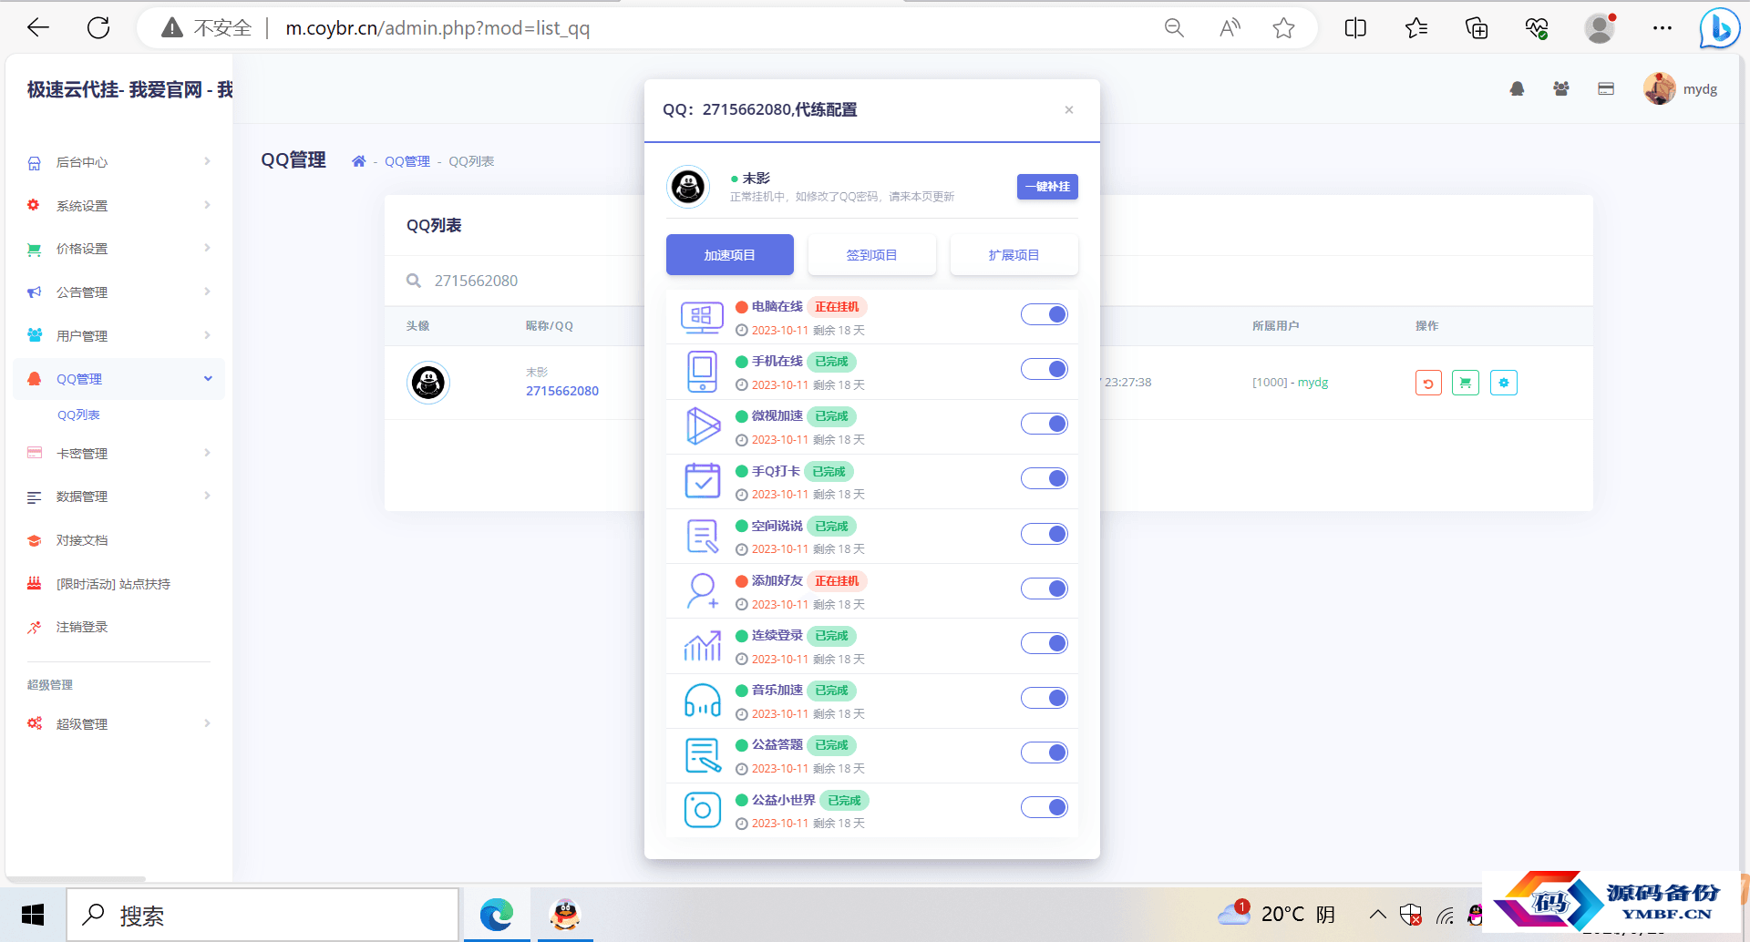Viewport: 1750px width, 942px height.
Task: Click the Windows taskbar search box
Action: coord(262,915)
